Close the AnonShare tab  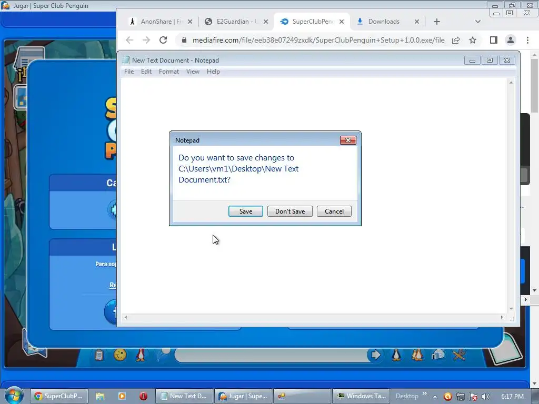click(190, 22)
